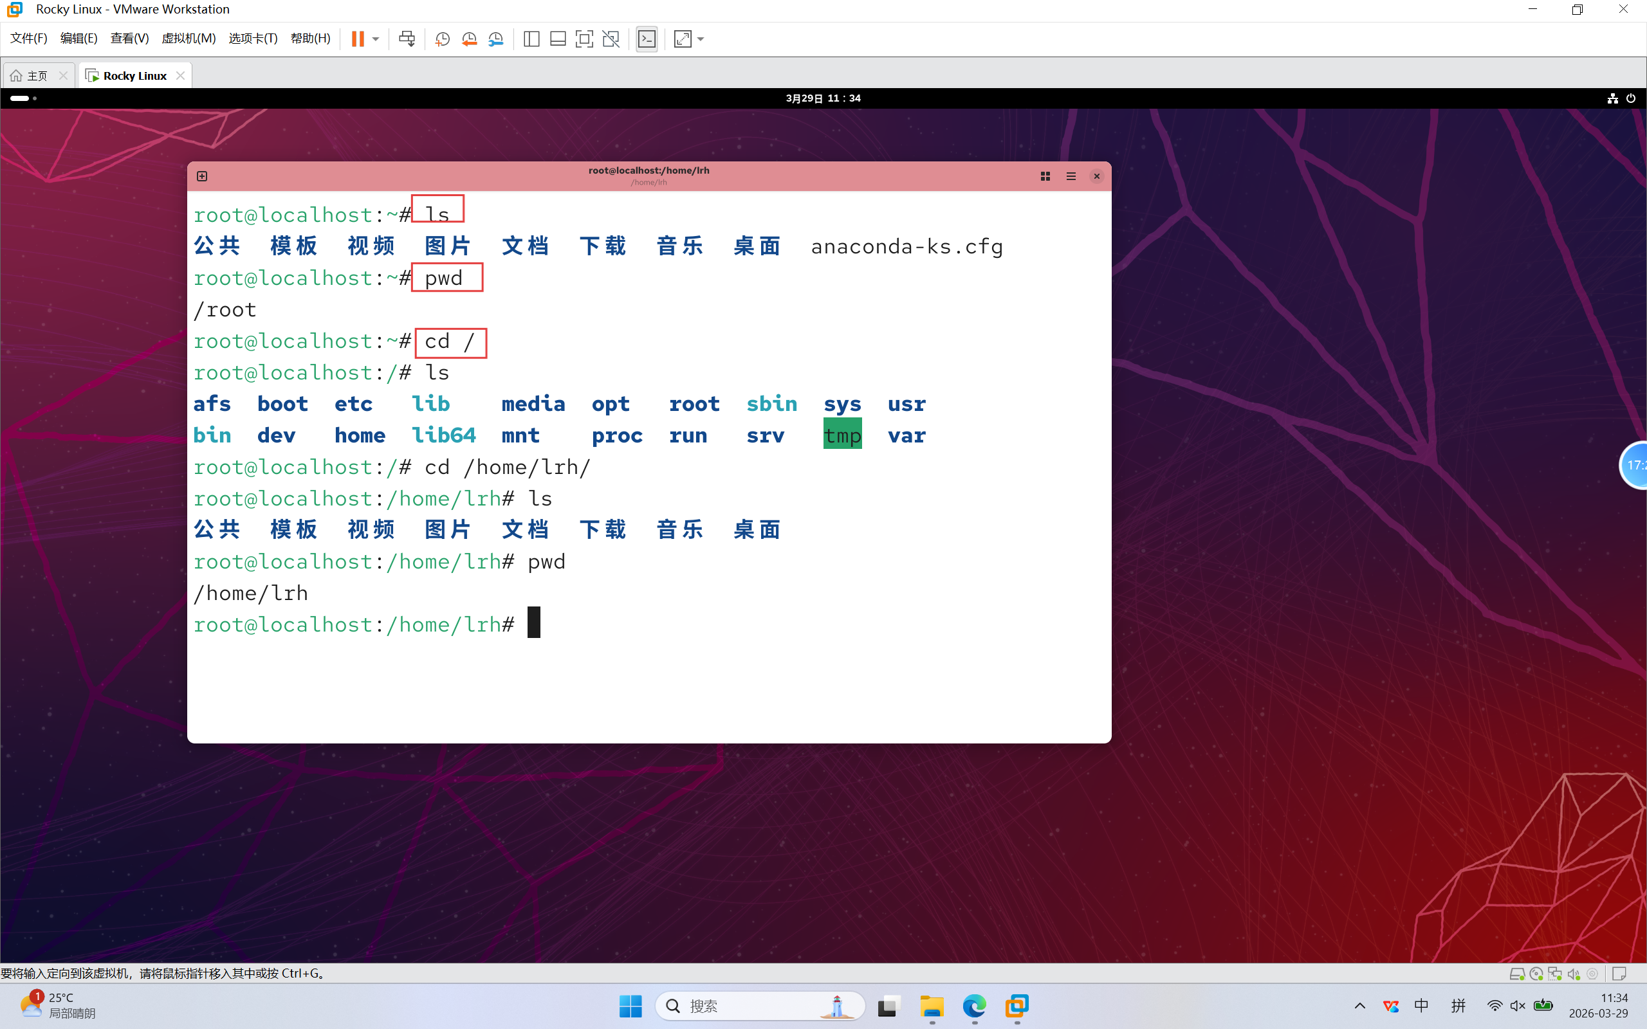Screen dimensions: 1647x1029
Task: Open the 查看(V) menu
Action: (x=129, y=38)
